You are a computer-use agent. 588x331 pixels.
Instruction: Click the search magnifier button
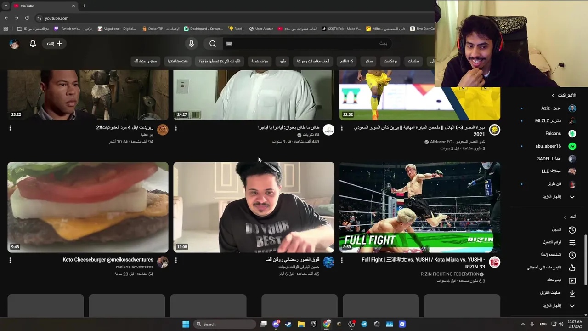213,44
